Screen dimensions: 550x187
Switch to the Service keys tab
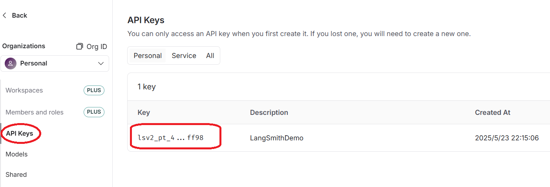click(184, 56)
